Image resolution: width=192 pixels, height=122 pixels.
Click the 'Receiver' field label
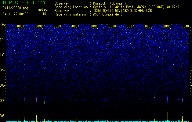(62, 11)
